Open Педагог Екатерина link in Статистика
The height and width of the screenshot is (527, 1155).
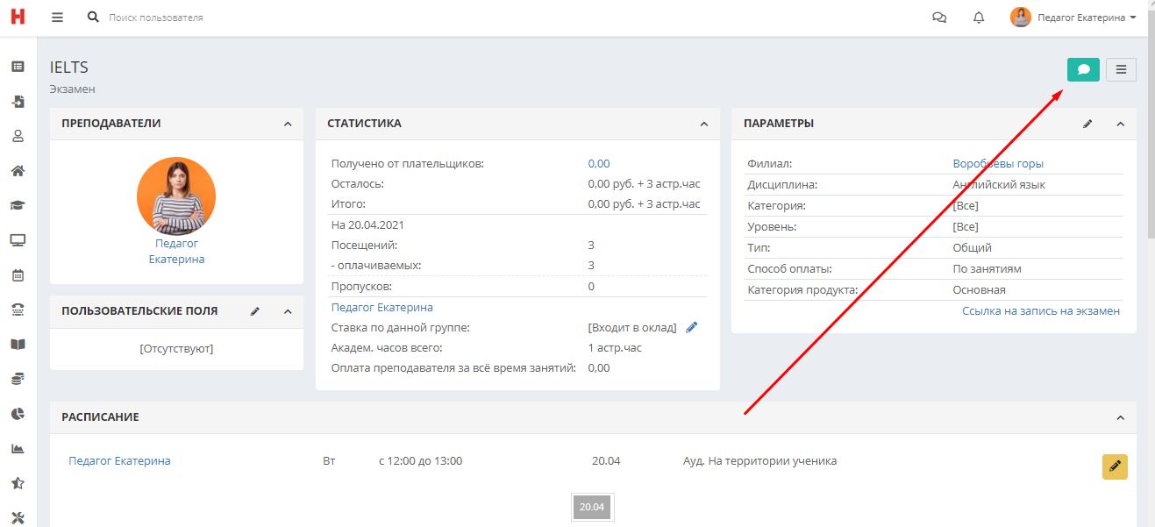(x=381, y=308)
